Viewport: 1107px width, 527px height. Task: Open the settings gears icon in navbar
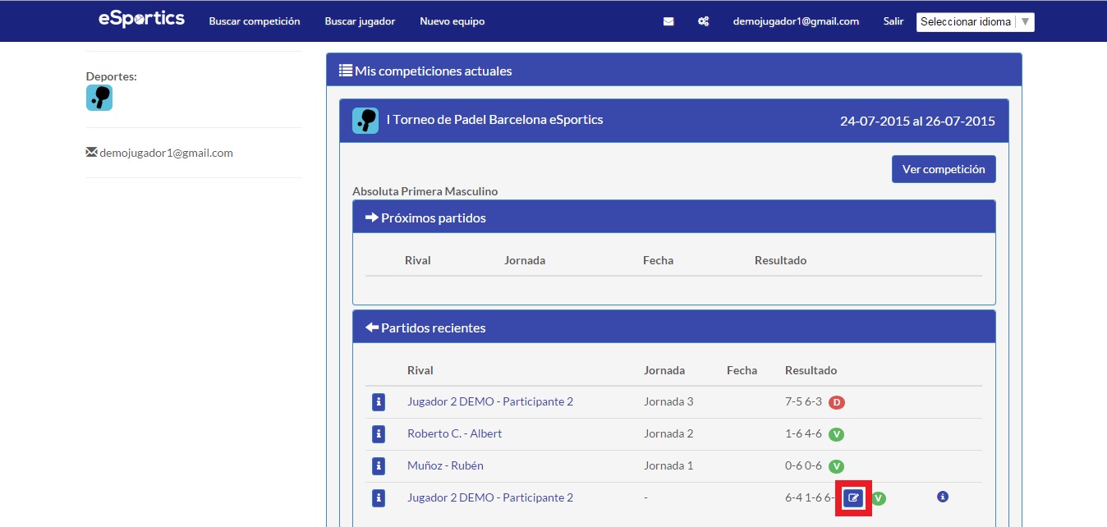click(704, 21)
